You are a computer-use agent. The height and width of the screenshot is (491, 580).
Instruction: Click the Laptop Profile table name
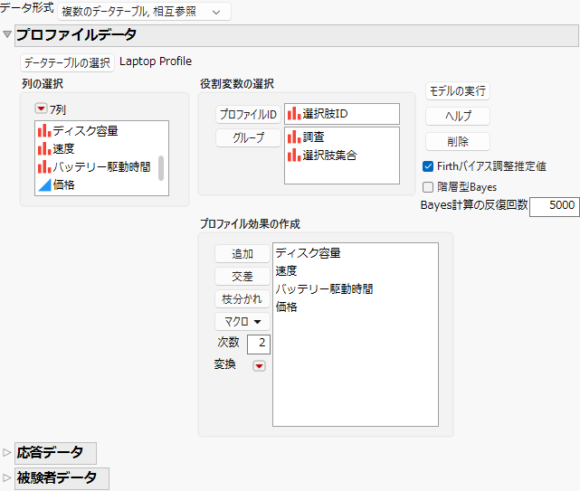click(x=156, y=61)
